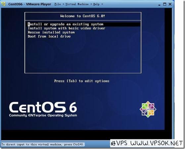Open the Help menu
This screenshot has width=185, height=149.
(96, 4)
